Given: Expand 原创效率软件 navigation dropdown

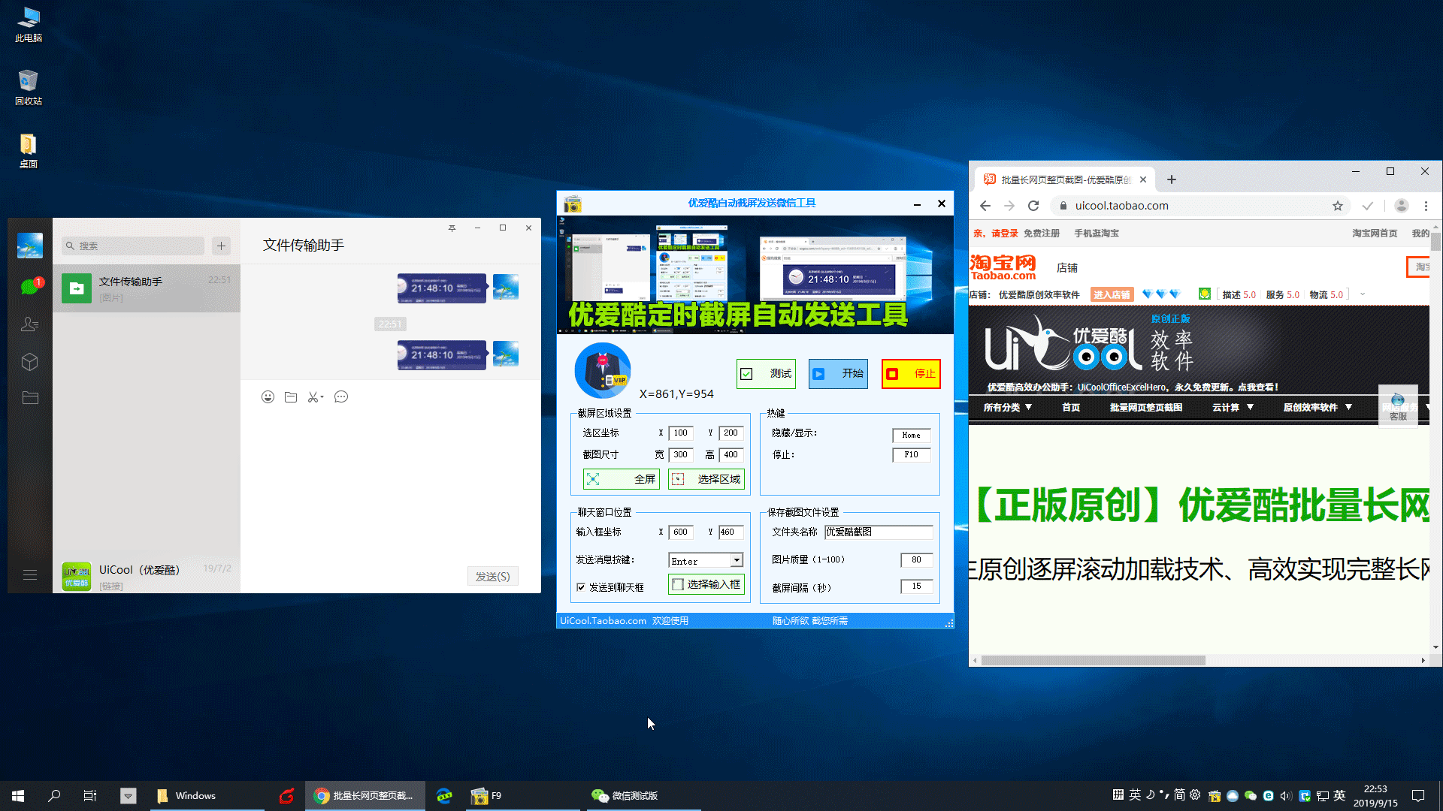Looking at the screenshot, I should (1317, 407).
